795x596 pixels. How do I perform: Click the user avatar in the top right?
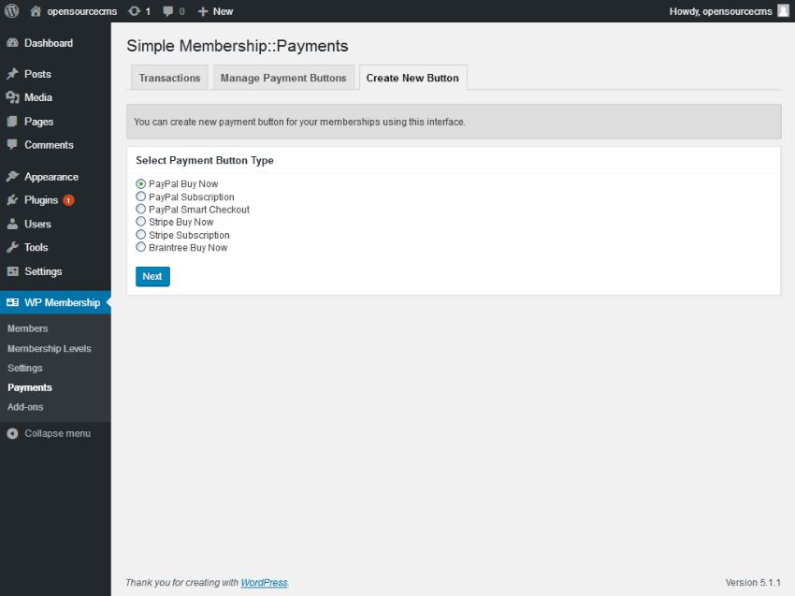tap(783, 10)
